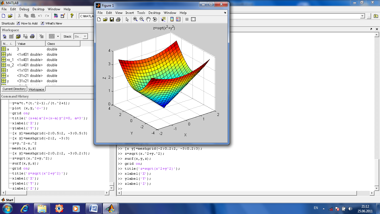Open file icon in Figure 1 toolbar
380x214 pixels.
pos(105,19)
